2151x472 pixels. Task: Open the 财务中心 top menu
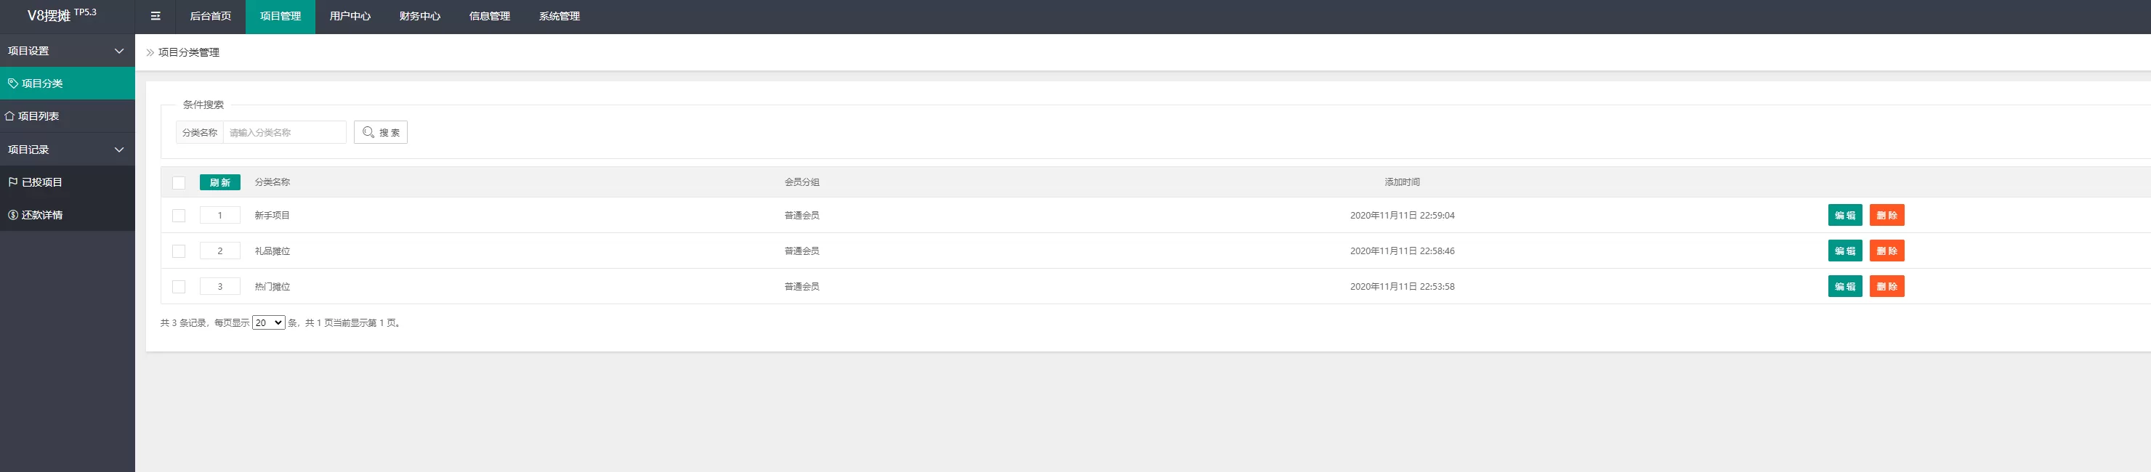[420, 16]
